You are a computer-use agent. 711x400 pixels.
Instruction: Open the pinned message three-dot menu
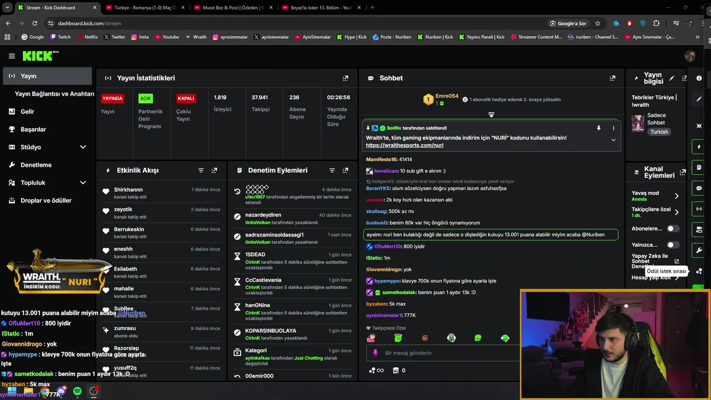click(613, 128)
